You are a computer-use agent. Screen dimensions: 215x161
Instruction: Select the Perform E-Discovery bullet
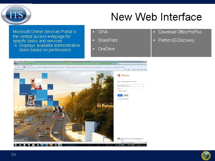tap(176, 40)
